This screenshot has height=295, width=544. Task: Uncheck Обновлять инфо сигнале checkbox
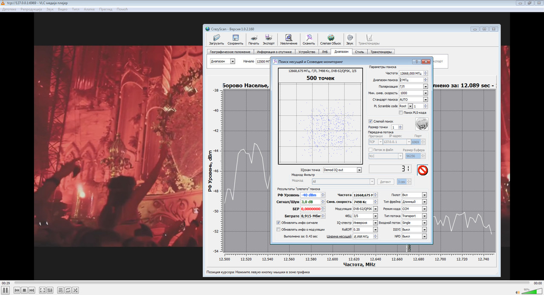pos(278,223)
